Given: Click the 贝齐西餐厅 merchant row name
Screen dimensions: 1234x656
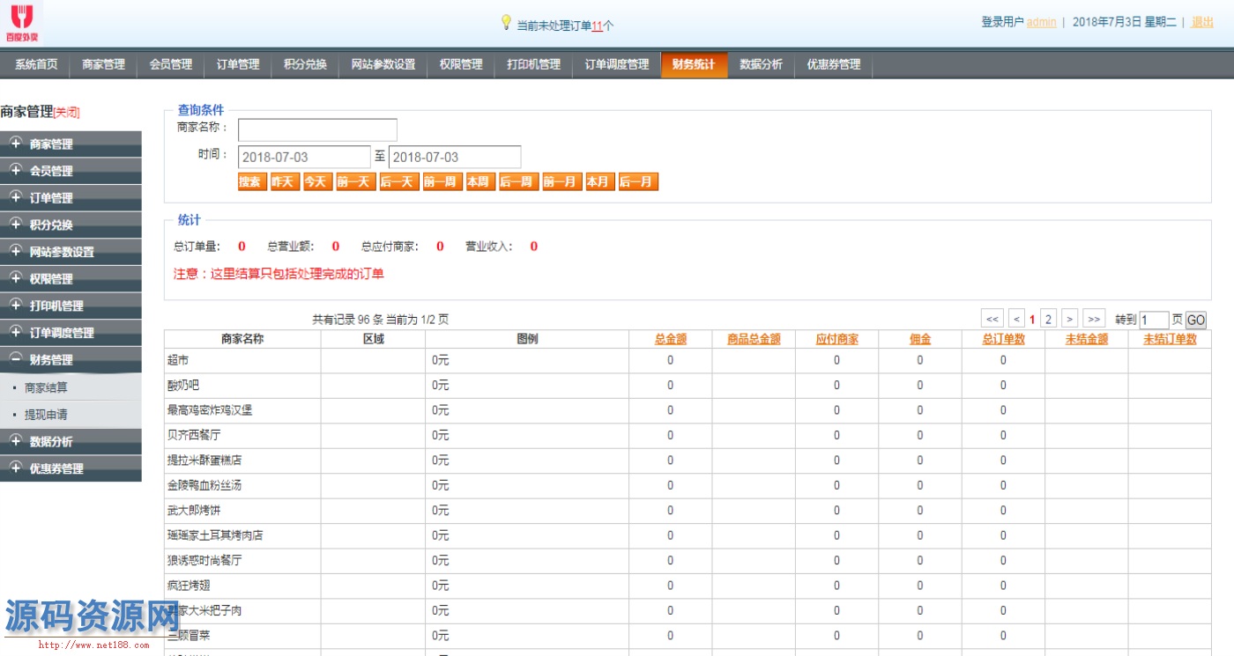Looking at the screenshot, I should click(194, 435).
